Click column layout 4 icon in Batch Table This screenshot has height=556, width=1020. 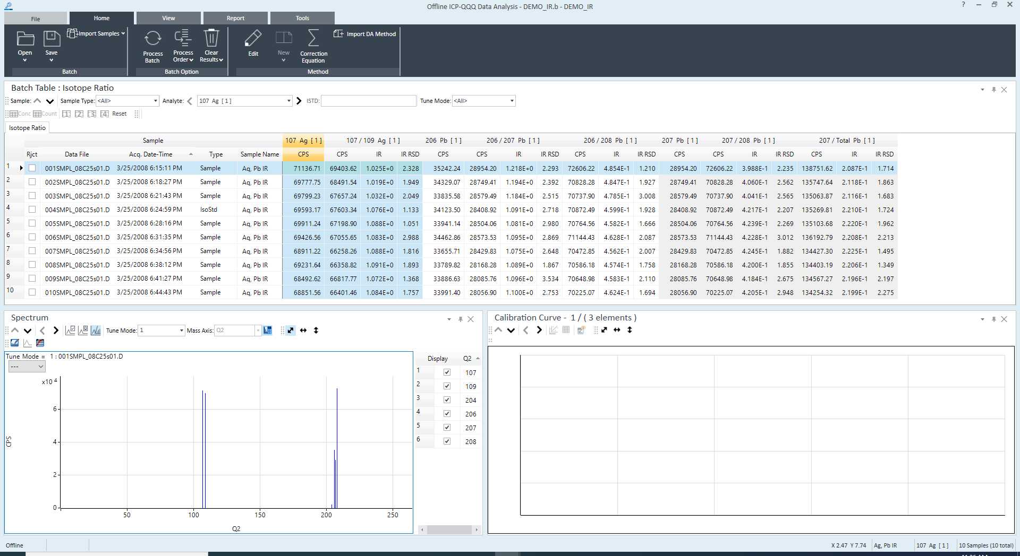click(105, 114)
